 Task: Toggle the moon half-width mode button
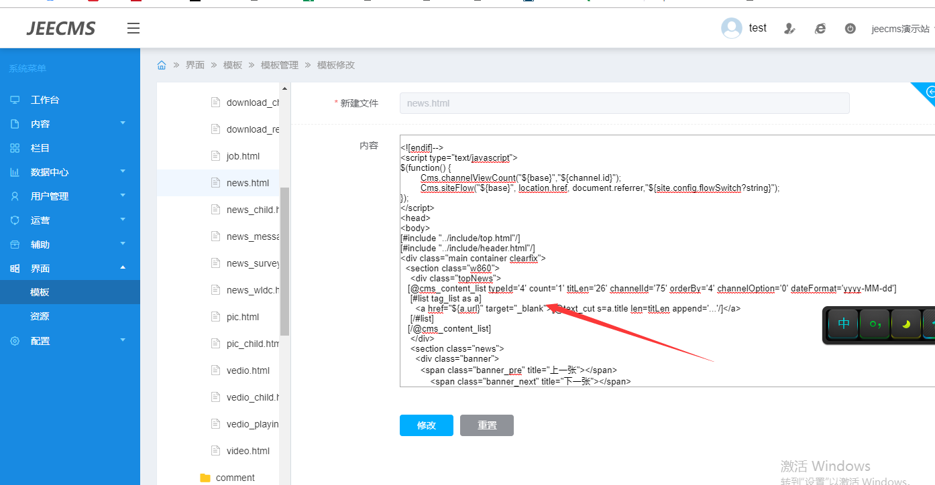click(x=905, y=324)
